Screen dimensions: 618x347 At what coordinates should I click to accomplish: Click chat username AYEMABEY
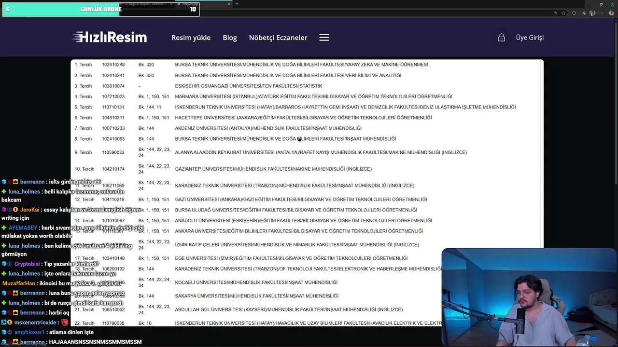coord(23,227)
